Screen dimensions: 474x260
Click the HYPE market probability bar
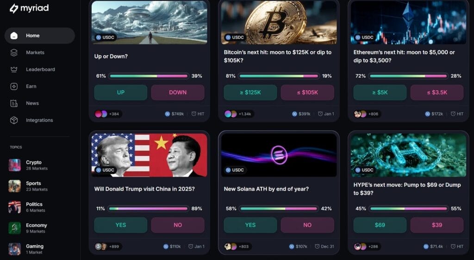tap(408, 209)
